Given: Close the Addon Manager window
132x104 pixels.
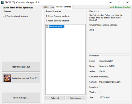Looking at the screenshot, I should click(128, 2).
